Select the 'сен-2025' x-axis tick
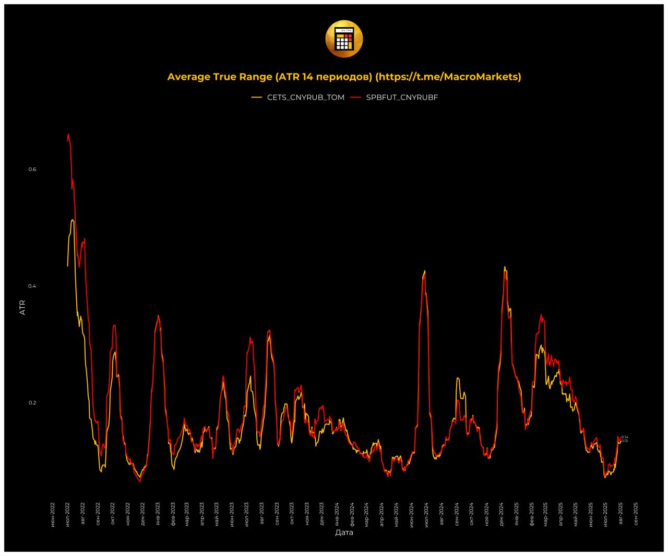Screen dimensions: 668x556 click(636, 513)
